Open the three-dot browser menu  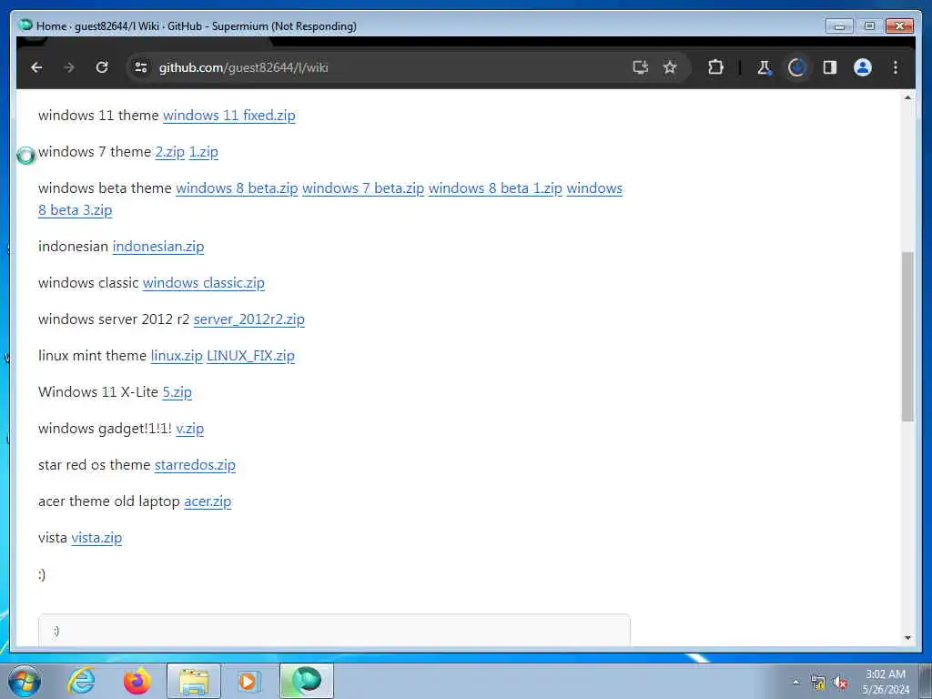coord(896,67)
